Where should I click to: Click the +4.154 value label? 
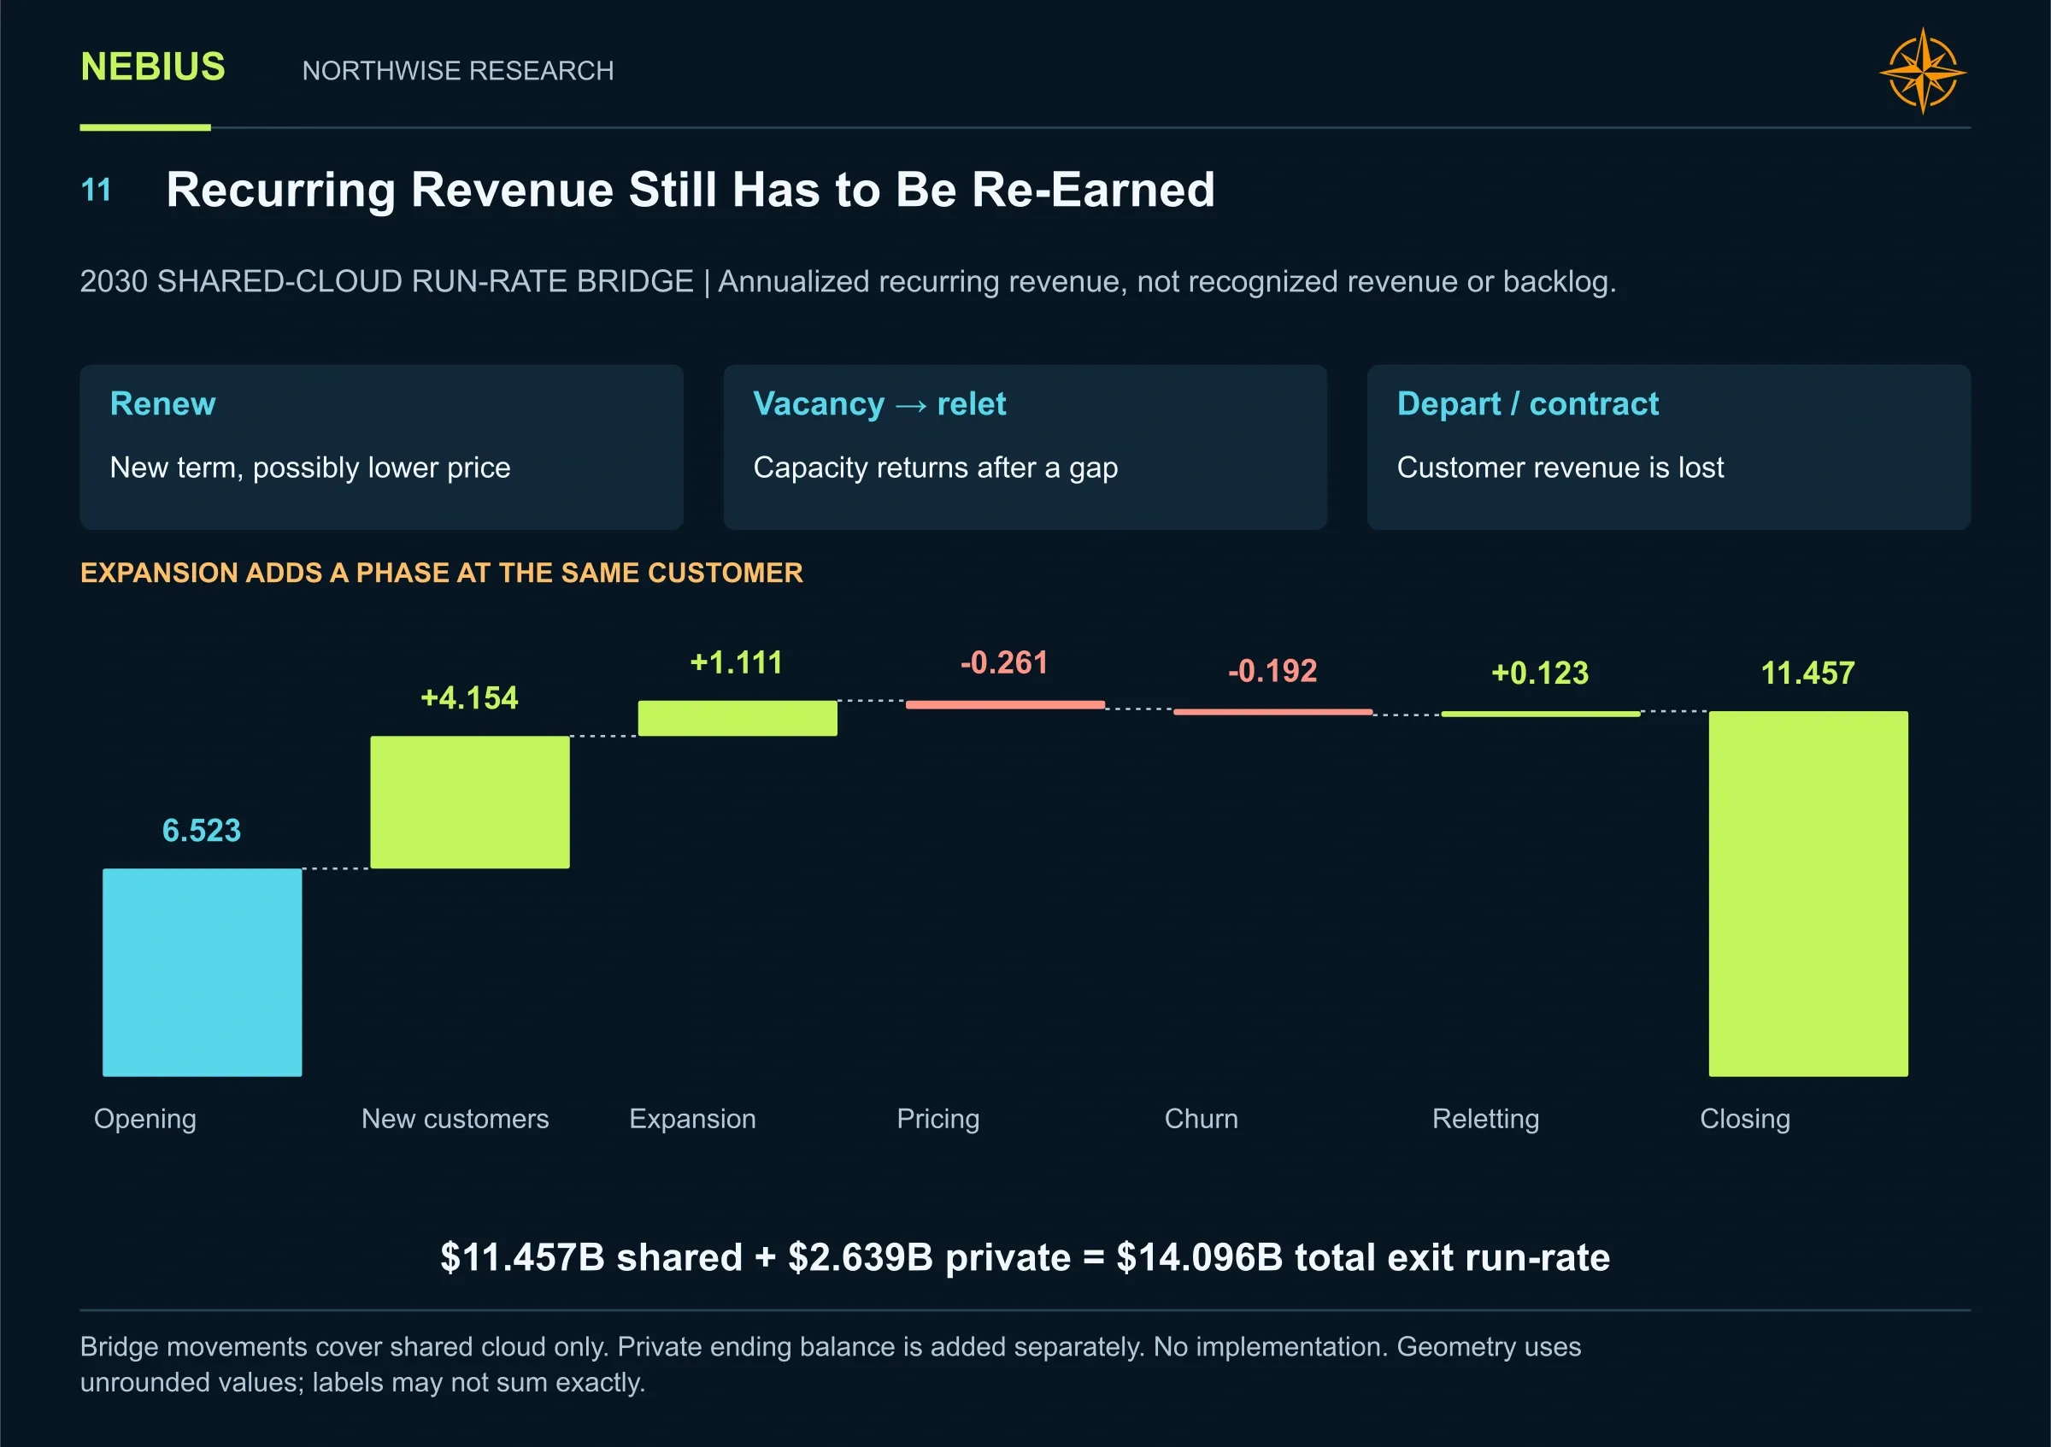[x=469, y=697]
